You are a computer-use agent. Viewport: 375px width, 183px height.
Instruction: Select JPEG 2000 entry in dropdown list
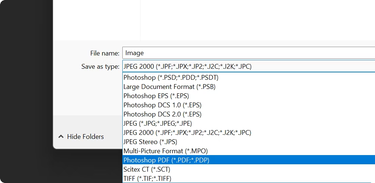click(x=249, y=133)
